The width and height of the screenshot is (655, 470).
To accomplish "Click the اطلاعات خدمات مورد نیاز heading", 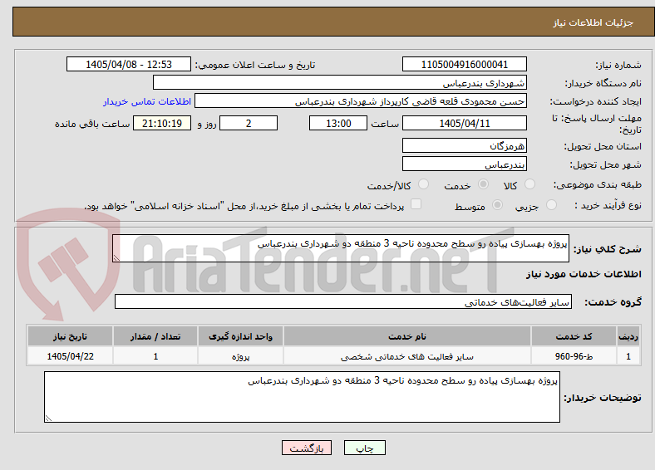I will 584,274.
